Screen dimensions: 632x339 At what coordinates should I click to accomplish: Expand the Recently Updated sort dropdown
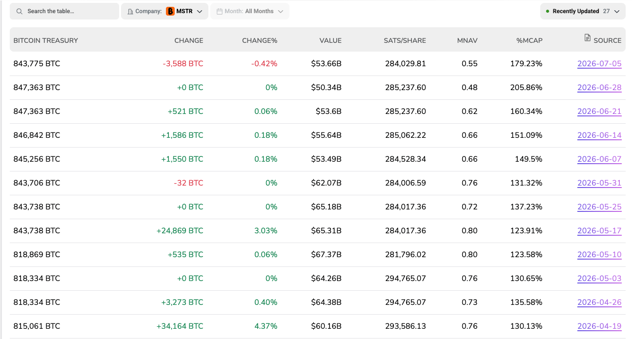tap(583, 11)
